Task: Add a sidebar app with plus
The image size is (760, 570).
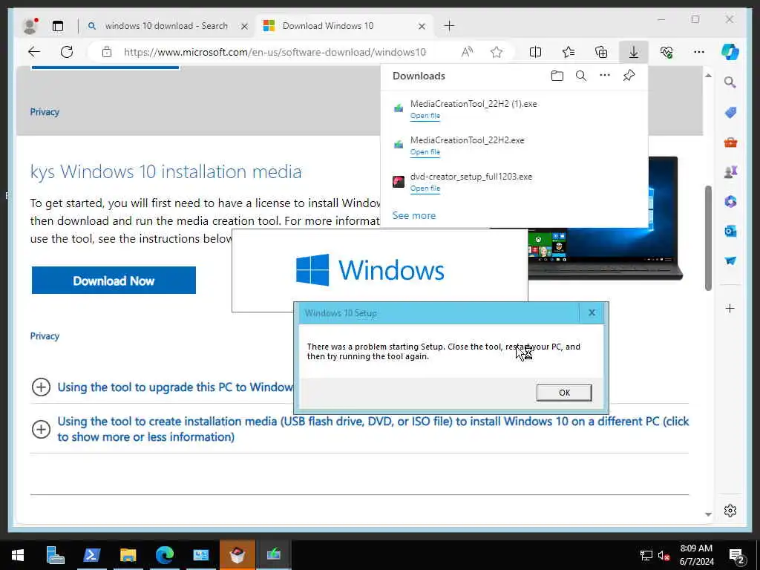Action: [x=730, y=308]
